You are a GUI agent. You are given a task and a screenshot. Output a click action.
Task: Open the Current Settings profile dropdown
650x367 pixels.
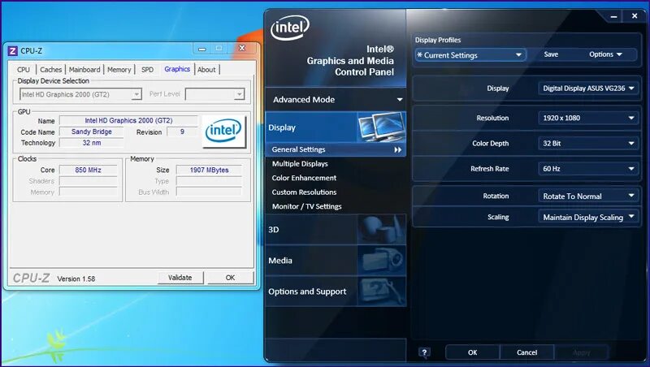click(470, 55)
